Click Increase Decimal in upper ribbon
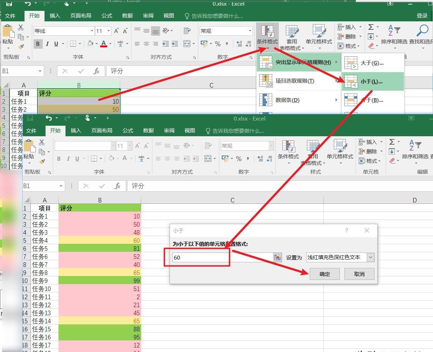Viewport: 433px width, 352px height. point(239,44)
